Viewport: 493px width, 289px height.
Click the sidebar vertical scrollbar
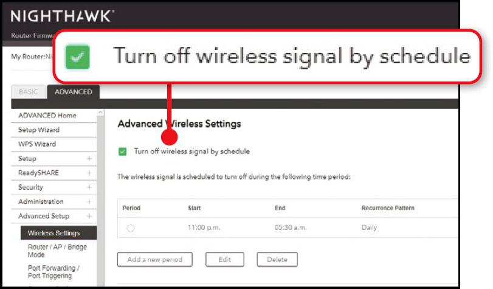100,198
